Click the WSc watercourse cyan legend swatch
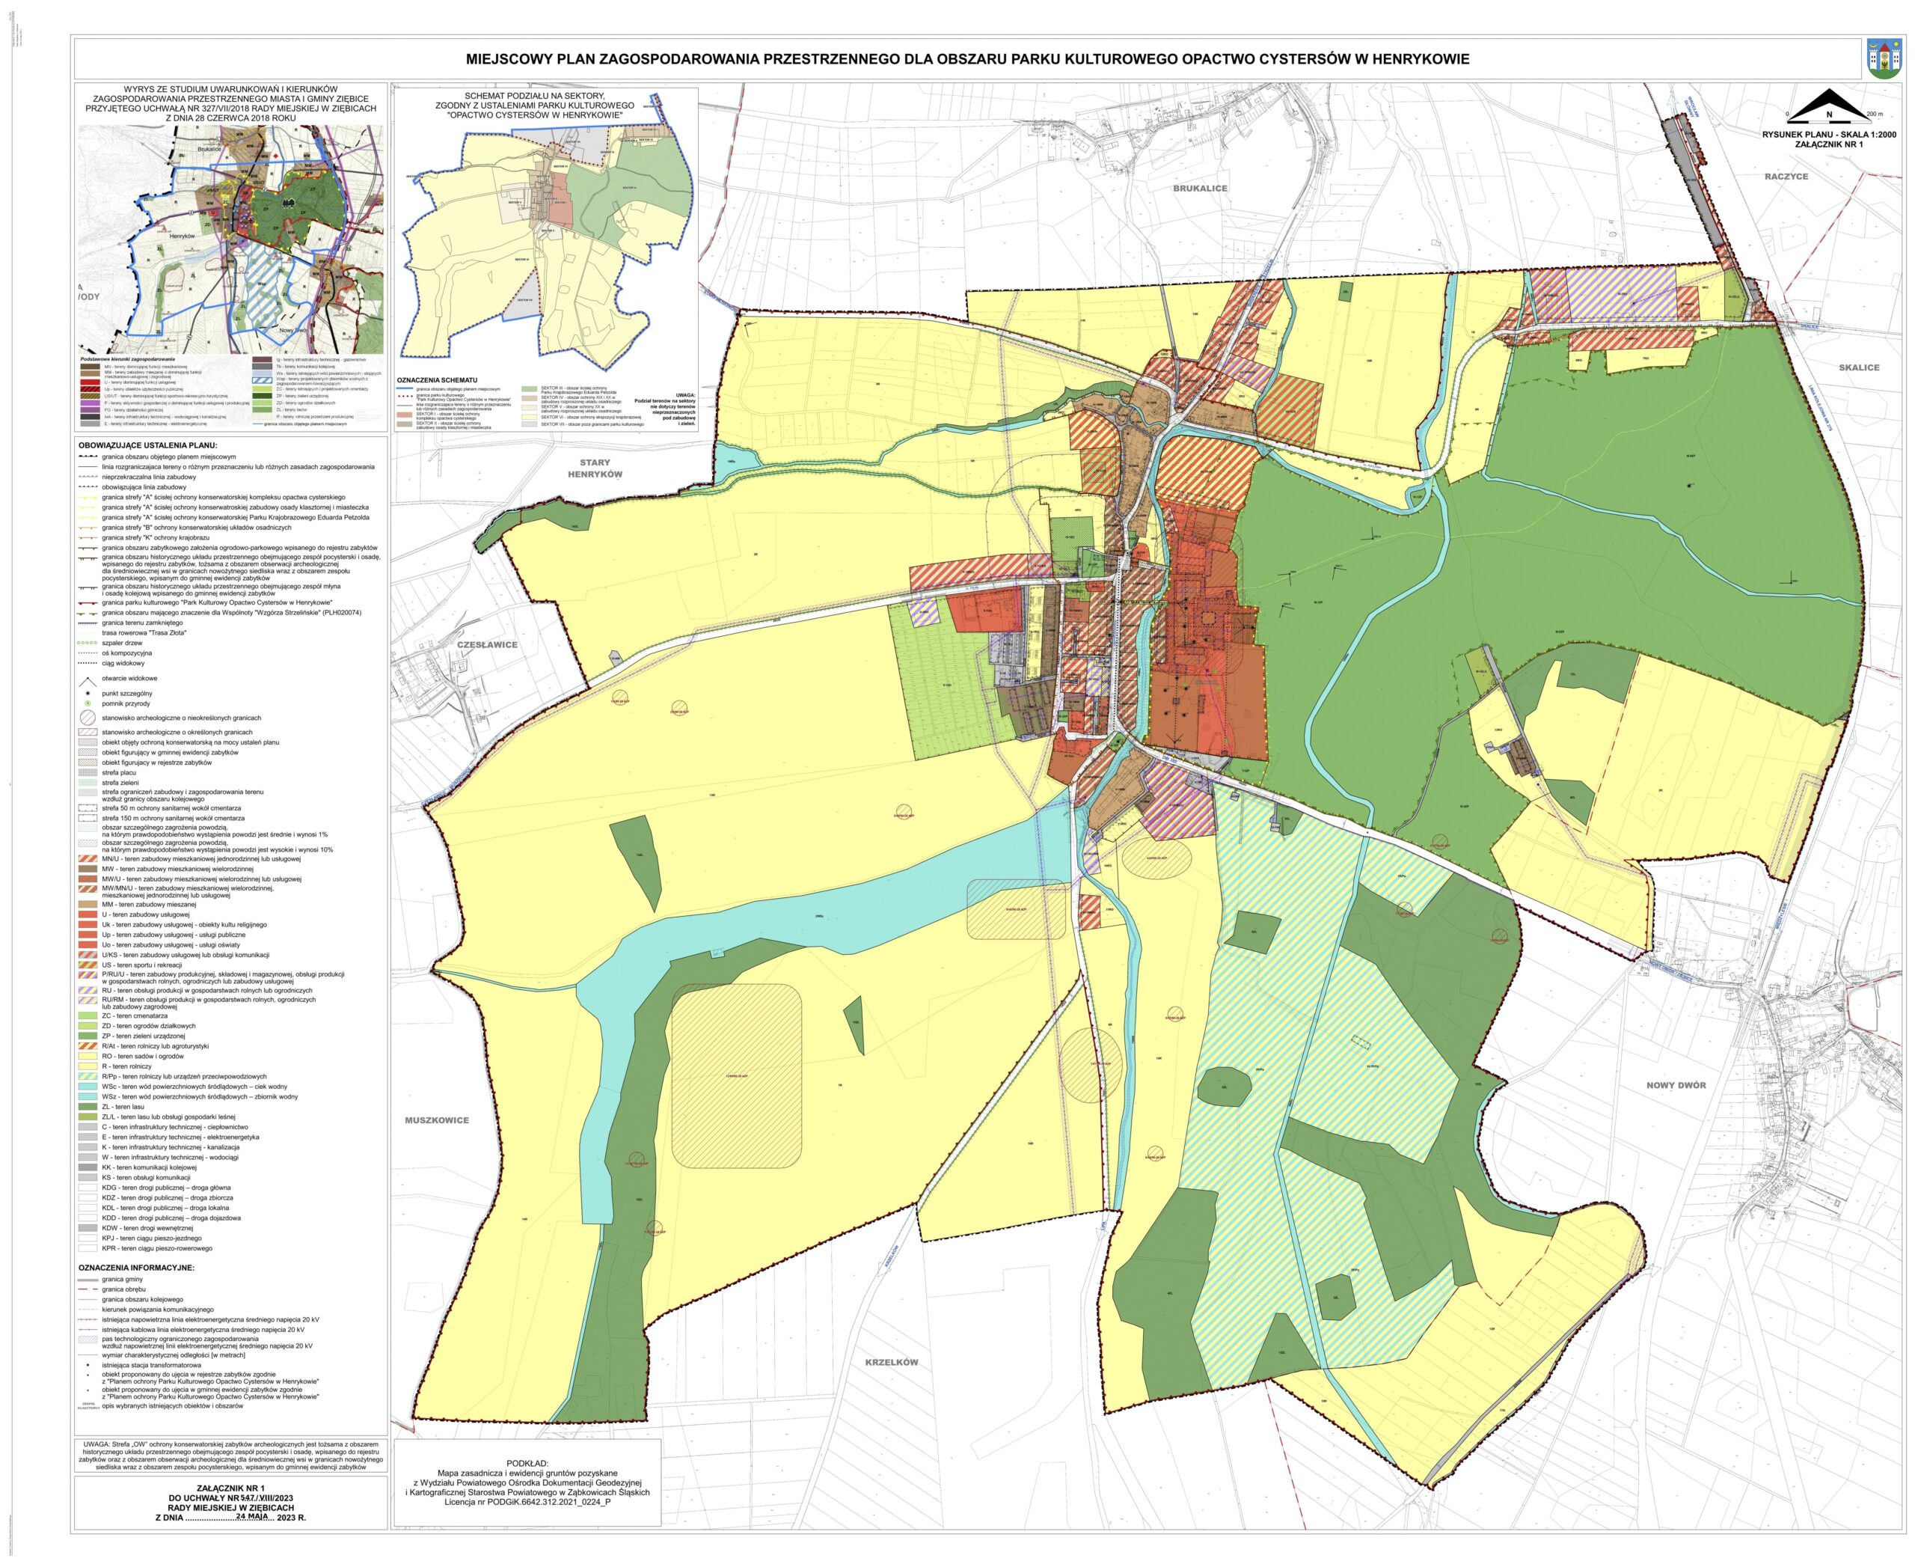The image size is (1915, 1567). coord(88,1087)
